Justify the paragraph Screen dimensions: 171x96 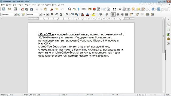click(126, 14)
